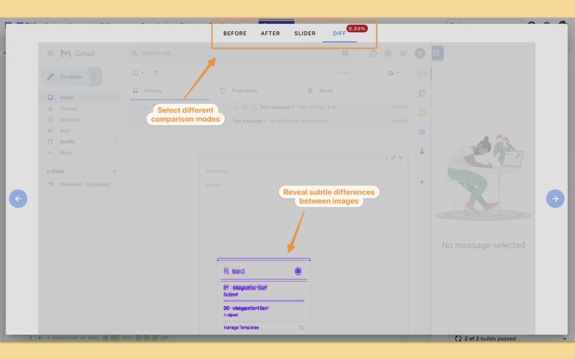
Task: Open the Mailbutler - Scheduled label
Action: coord(79,184)
